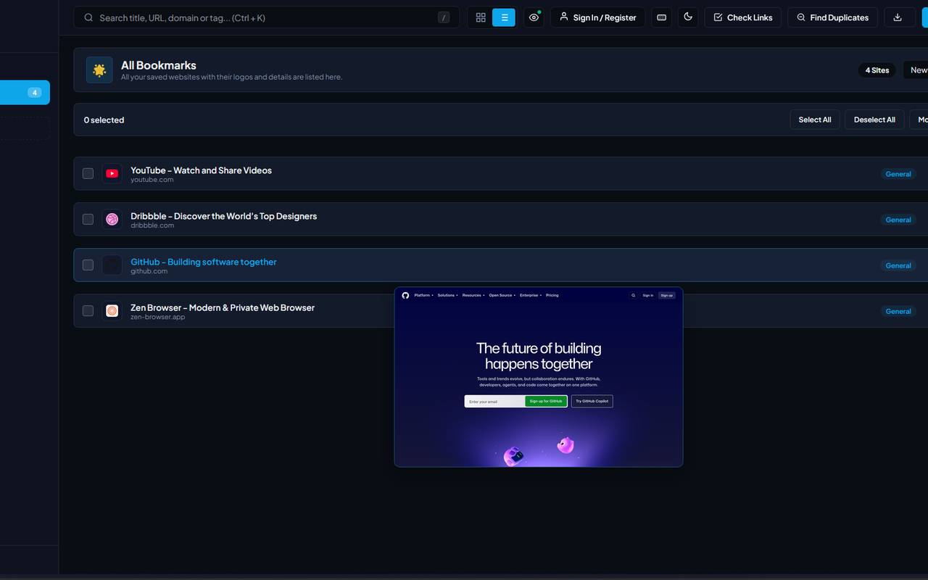
Task: Toggle dark mode moon icon
Action: [688, 17]
